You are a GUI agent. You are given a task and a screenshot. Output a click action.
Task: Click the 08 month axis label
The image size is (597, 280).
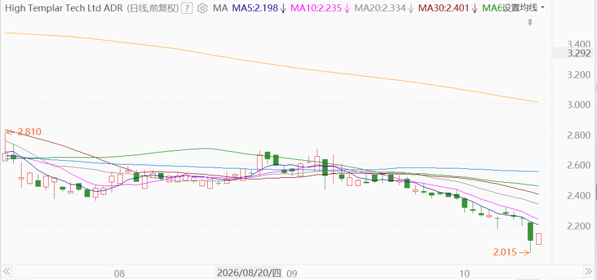click(119, 273)
